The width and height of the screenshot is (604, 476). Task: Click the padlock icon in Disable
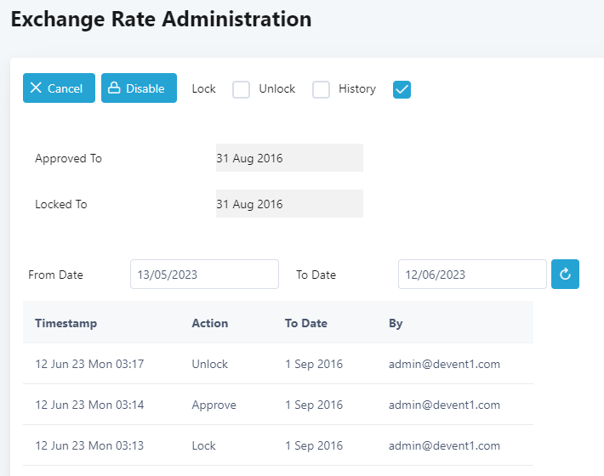(x=114, y=88)
